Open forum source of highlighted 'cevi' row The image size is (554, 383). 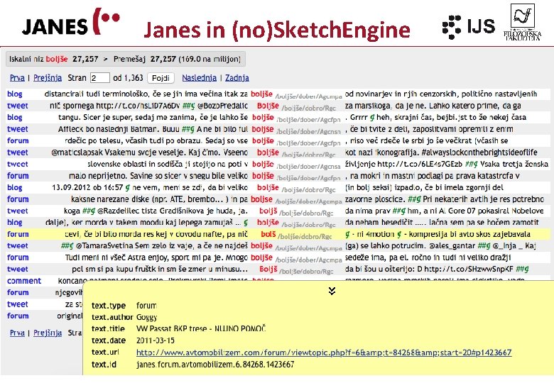click(18, 234)
